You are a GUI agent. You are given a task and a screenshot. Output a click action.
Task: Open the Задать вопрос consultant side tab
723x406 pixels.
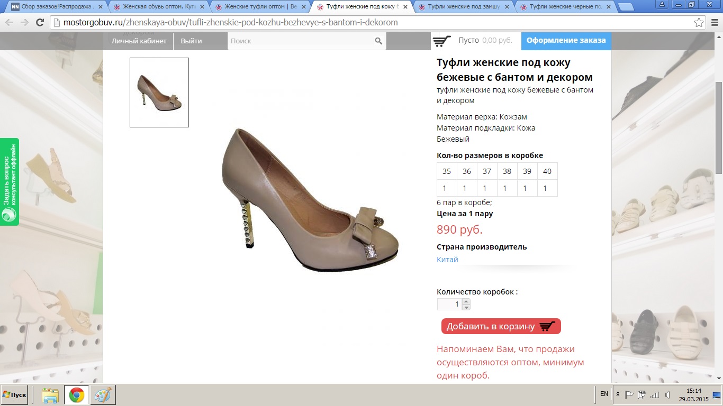pos(10,182)
